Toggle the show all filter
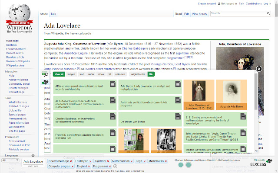This screenshot has height=173, width=278. (59, 74)
